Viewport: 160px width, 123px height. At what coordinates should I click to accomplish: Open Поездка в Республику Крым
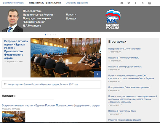coord(122,111)
